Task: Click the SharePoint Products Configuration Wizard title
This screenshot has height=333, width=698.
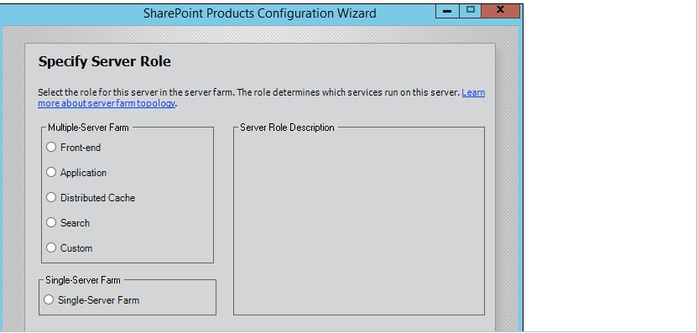Action: pyautogui.click(x=259, y=13)
